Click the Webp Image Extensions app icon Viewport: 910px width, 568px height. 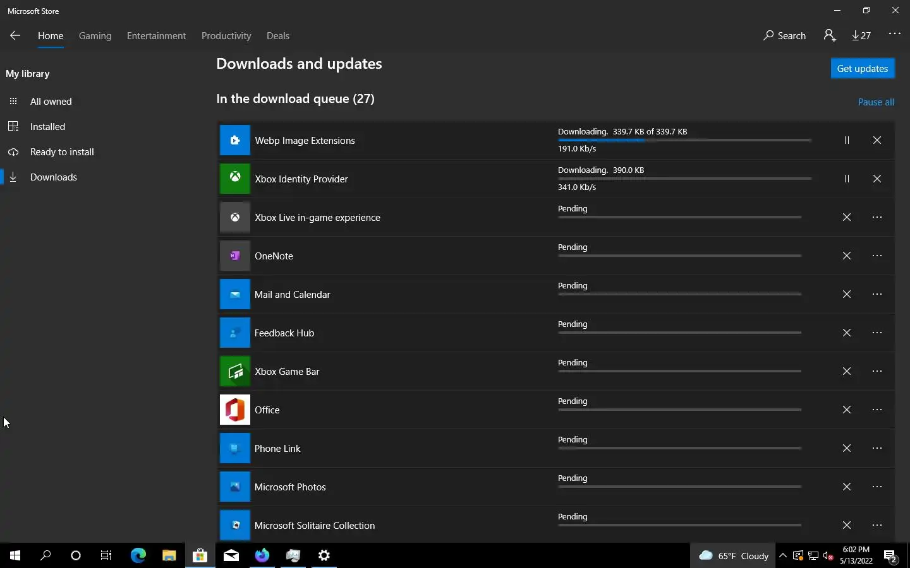[x=235, y=140]
